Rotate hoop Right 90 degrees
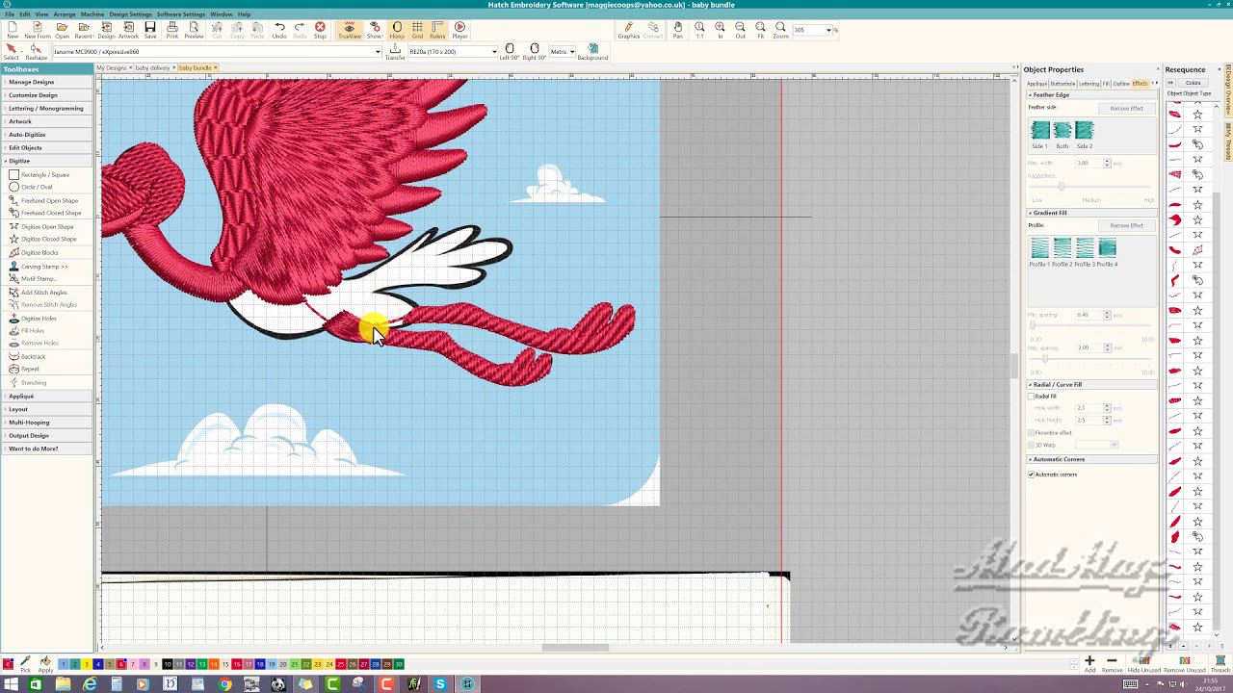1233x693 pixels. [x=535, y=52]
